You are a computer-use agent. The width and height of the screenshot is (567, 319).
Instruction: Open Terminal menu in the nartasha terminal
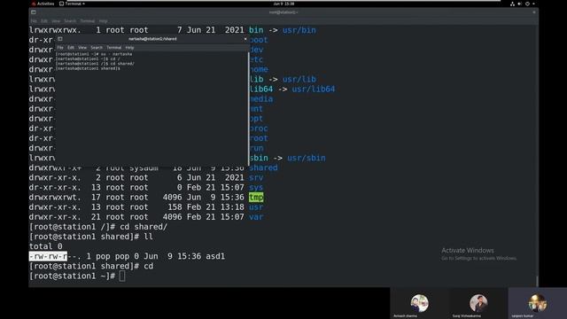[114, 47]
